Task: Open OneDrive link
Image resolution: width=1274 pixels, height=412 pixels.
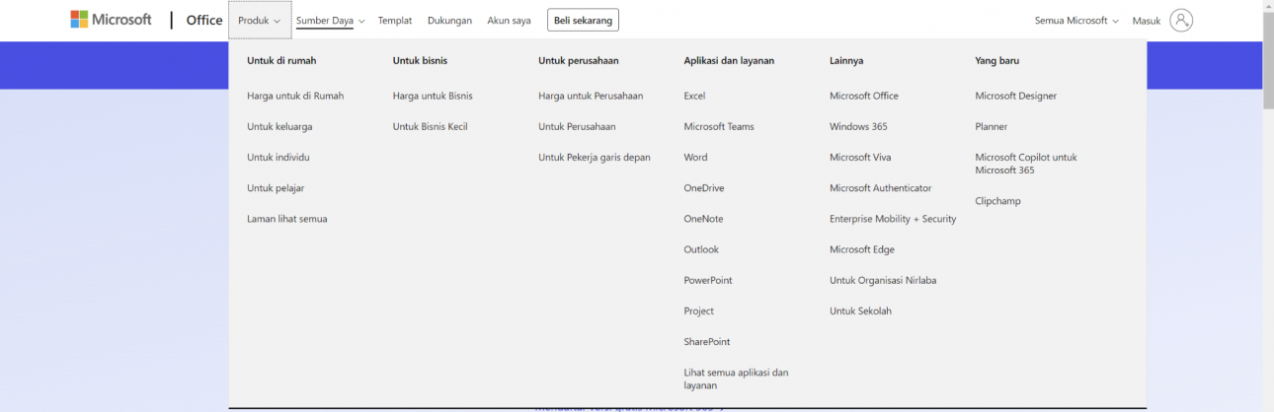Action: (704, 187)
